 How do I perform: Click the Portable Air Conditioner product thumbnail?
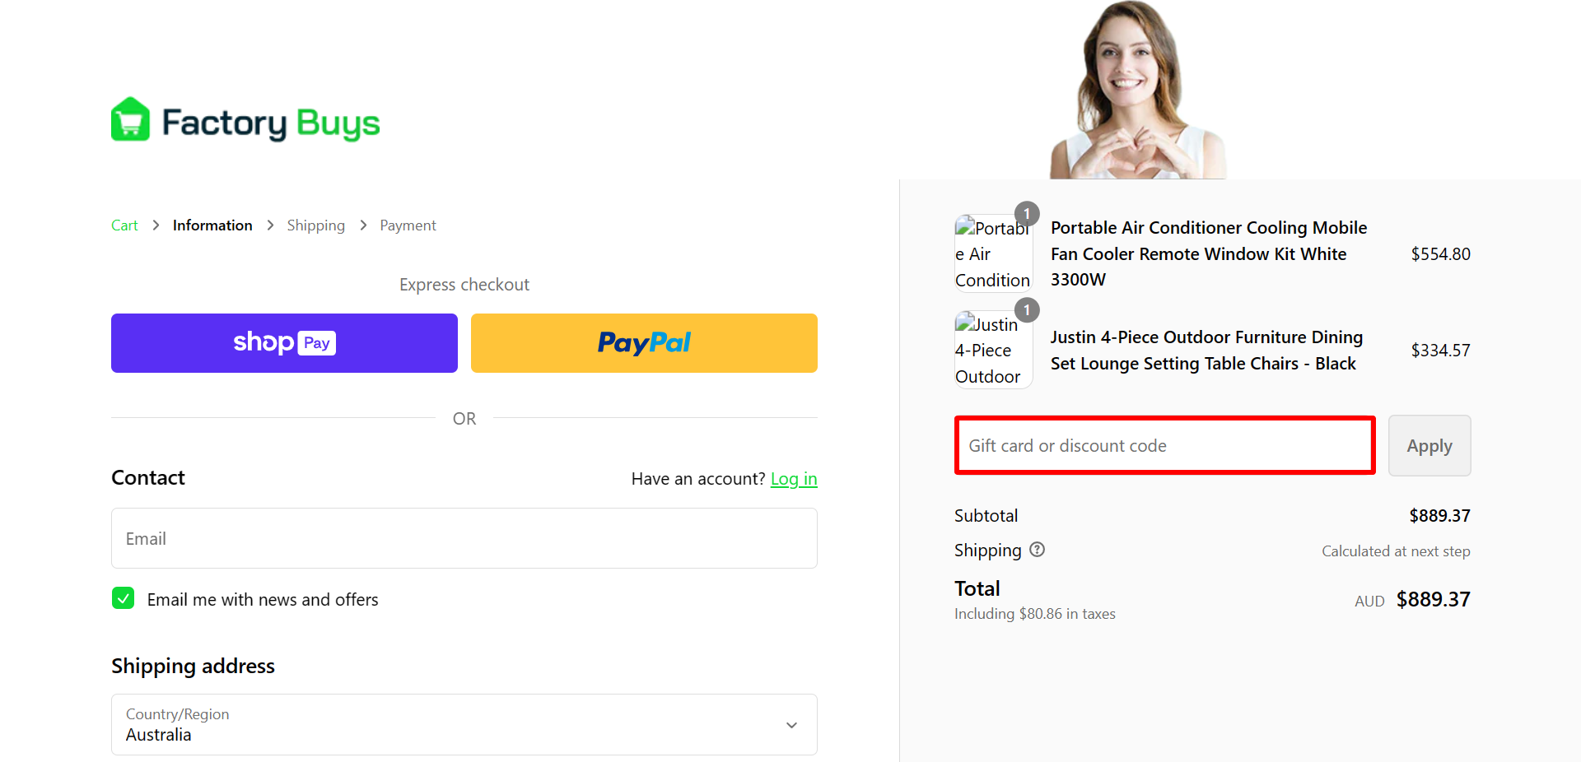point(993,253)
